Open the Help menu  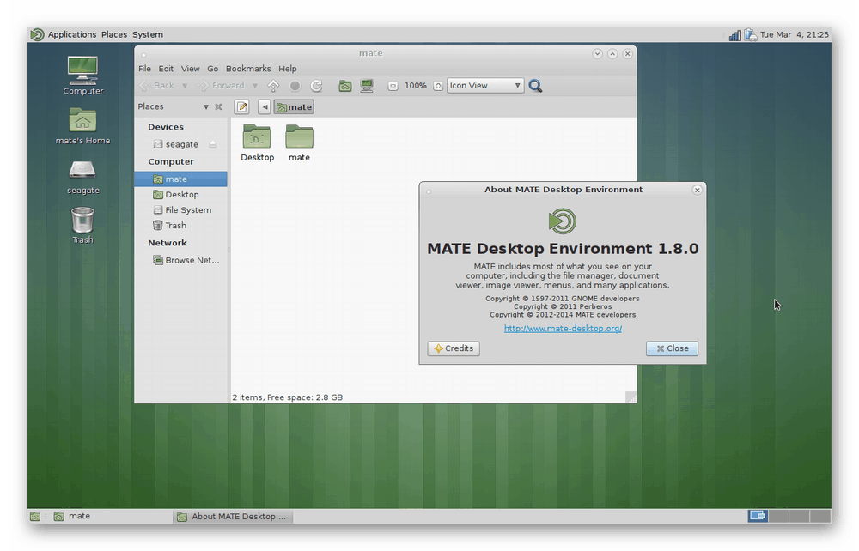288,69
